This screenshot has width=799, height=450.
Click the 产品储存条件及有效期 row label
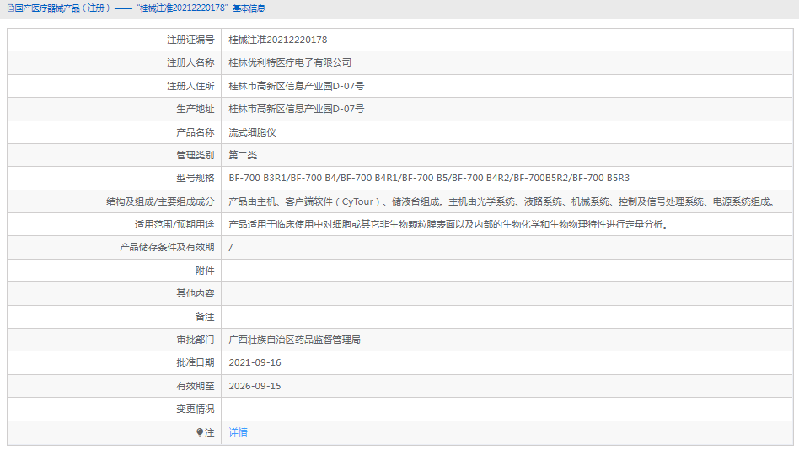tap(167, 248)
